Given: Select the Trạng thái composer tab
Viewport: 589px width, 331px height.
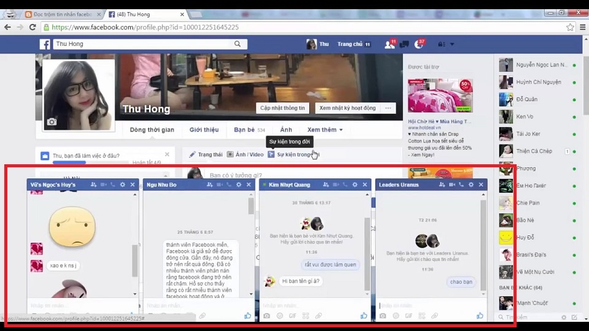Looking at the screenshot, I should coord(206,154).
